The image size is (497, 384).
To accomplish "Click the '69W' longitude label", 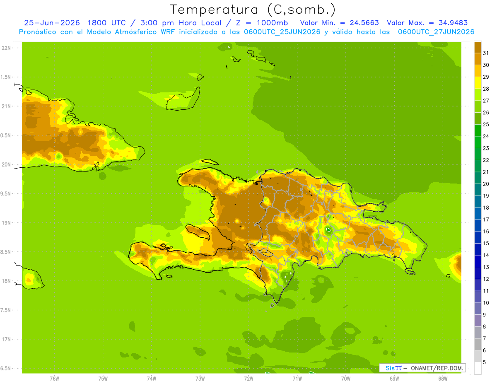I will 394,378.
